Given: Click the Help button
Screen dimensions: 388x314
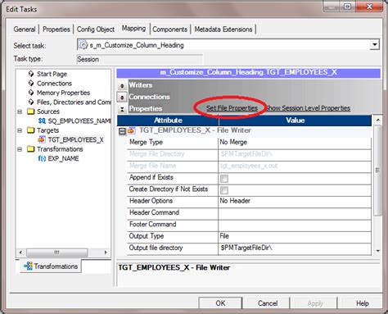Looking at the screenshot, I should [363, 303].
